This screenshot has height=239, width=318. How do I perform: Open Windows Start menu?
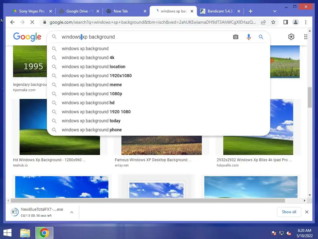coord(7,233)
